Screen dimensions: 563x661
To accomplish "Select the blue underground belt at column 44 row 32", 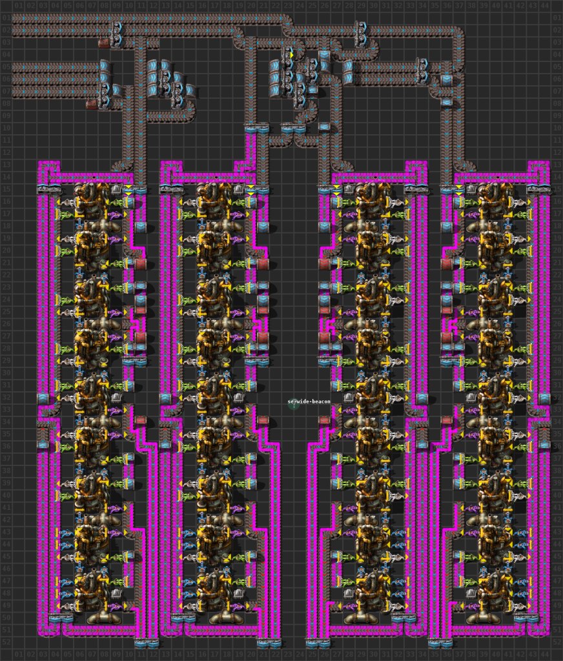I will click(544, 397).
